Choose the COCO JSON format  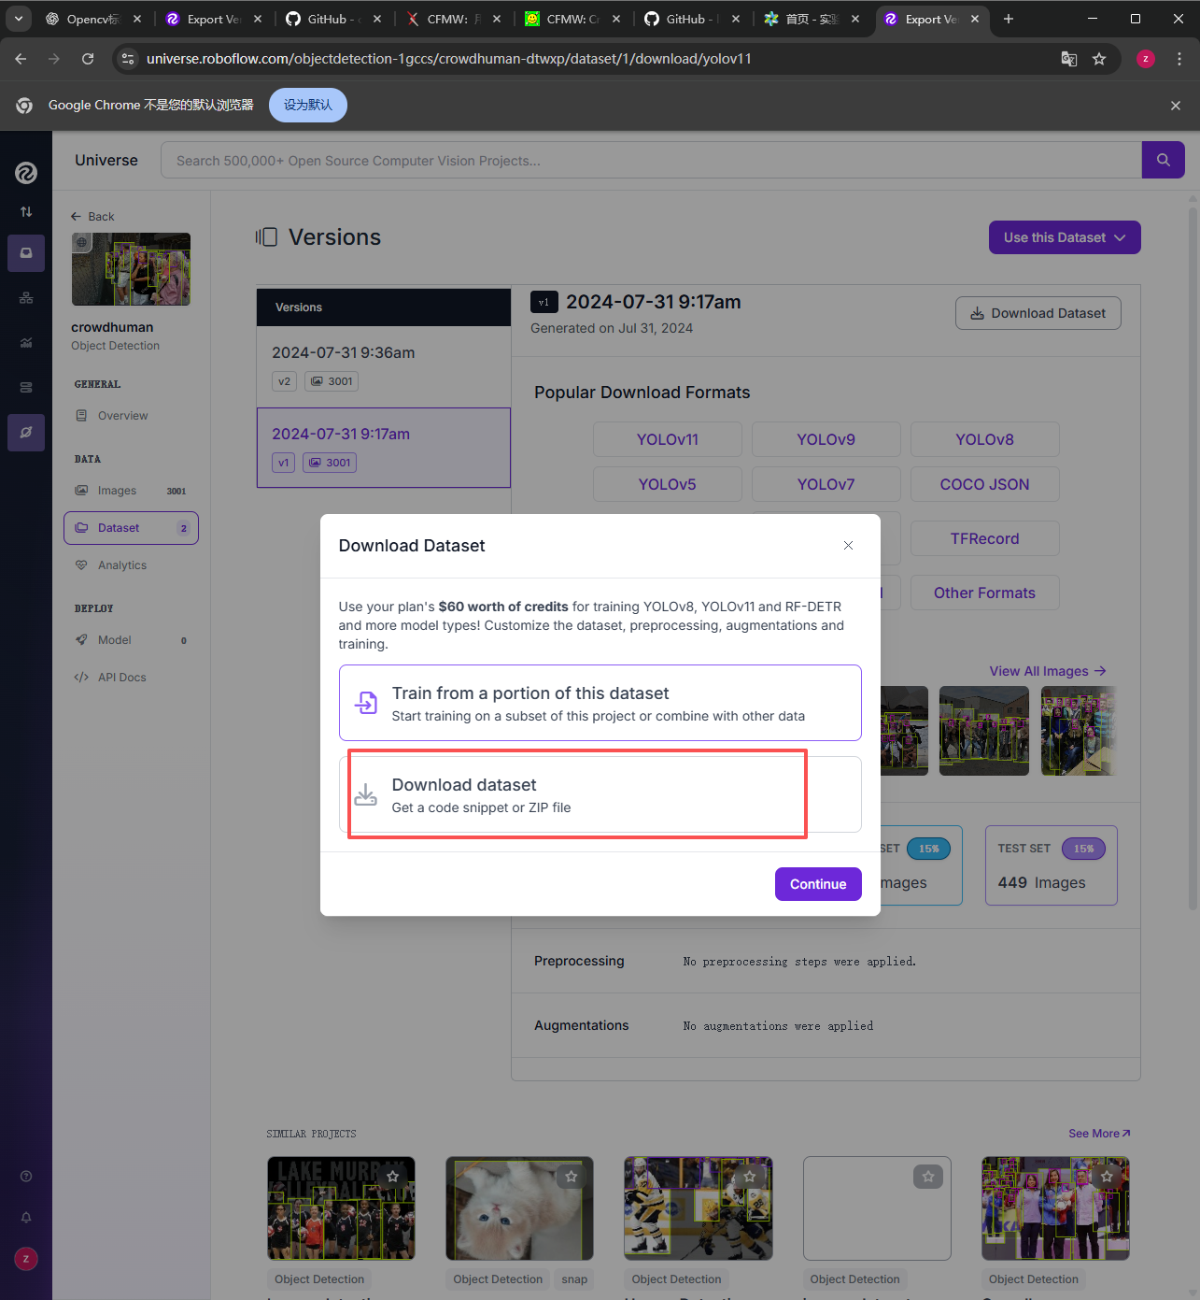click(x=985, y=484)
